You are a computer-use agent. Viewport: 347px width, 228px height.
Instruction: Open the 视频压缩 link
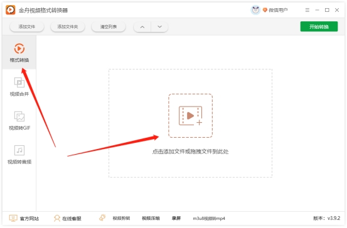click(151, 219)
